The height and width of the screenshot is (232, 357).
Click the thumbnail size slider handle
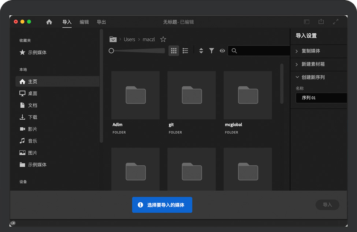(111, 51)
